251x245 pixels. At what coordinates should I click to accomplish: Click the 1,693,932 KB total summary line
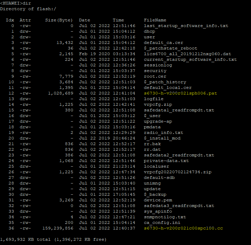point(53,239)
